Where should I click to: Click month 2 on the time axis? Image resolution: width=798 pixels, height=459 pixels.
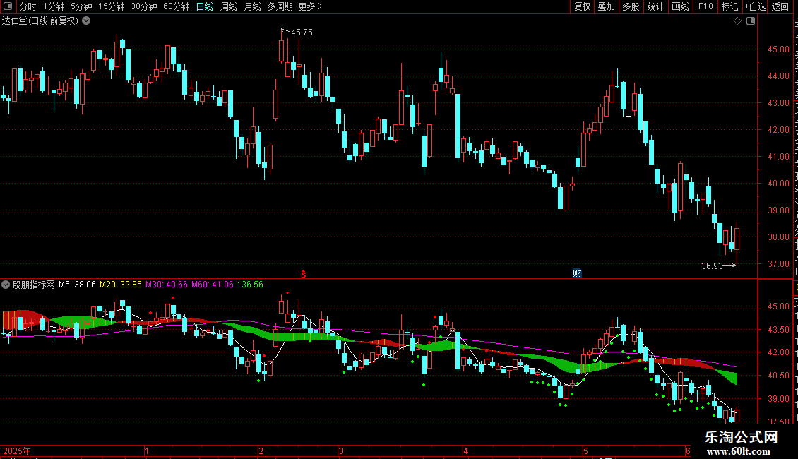coord(261,451)
